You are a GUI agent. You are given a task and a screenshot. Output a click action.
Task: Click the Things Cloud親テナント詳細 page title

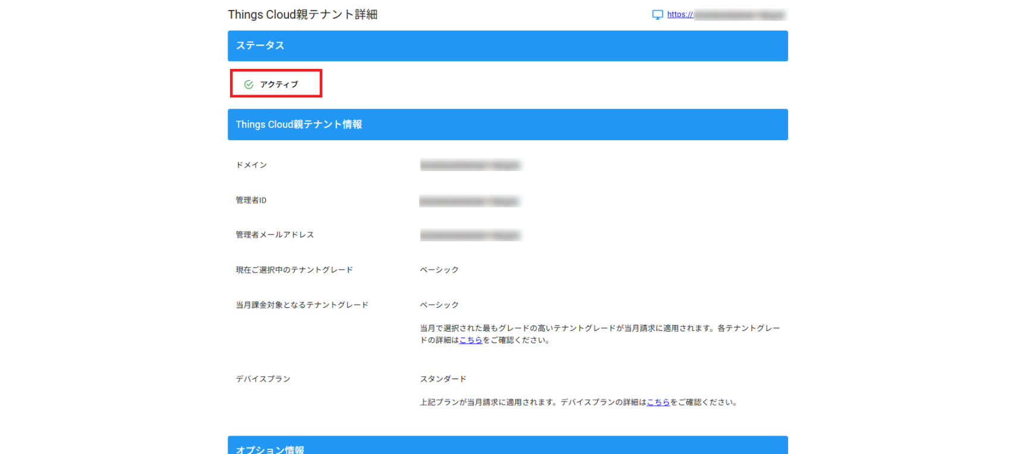[303, 15]
